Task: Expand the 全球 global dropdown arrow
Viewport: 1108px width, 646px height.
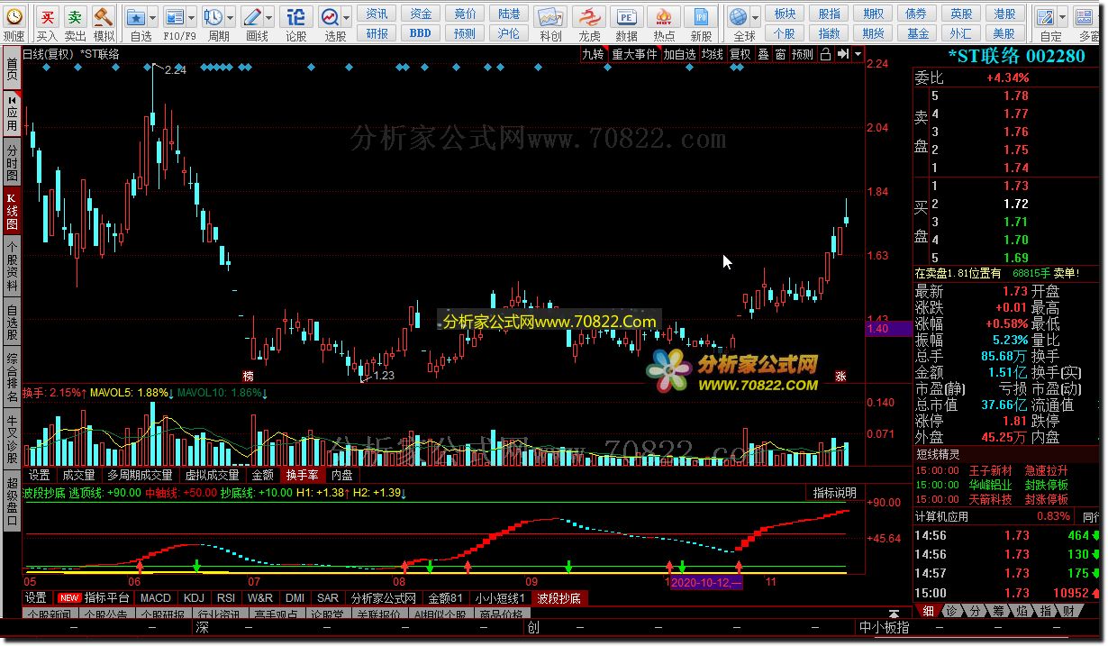Action: [x=755, y=17]
